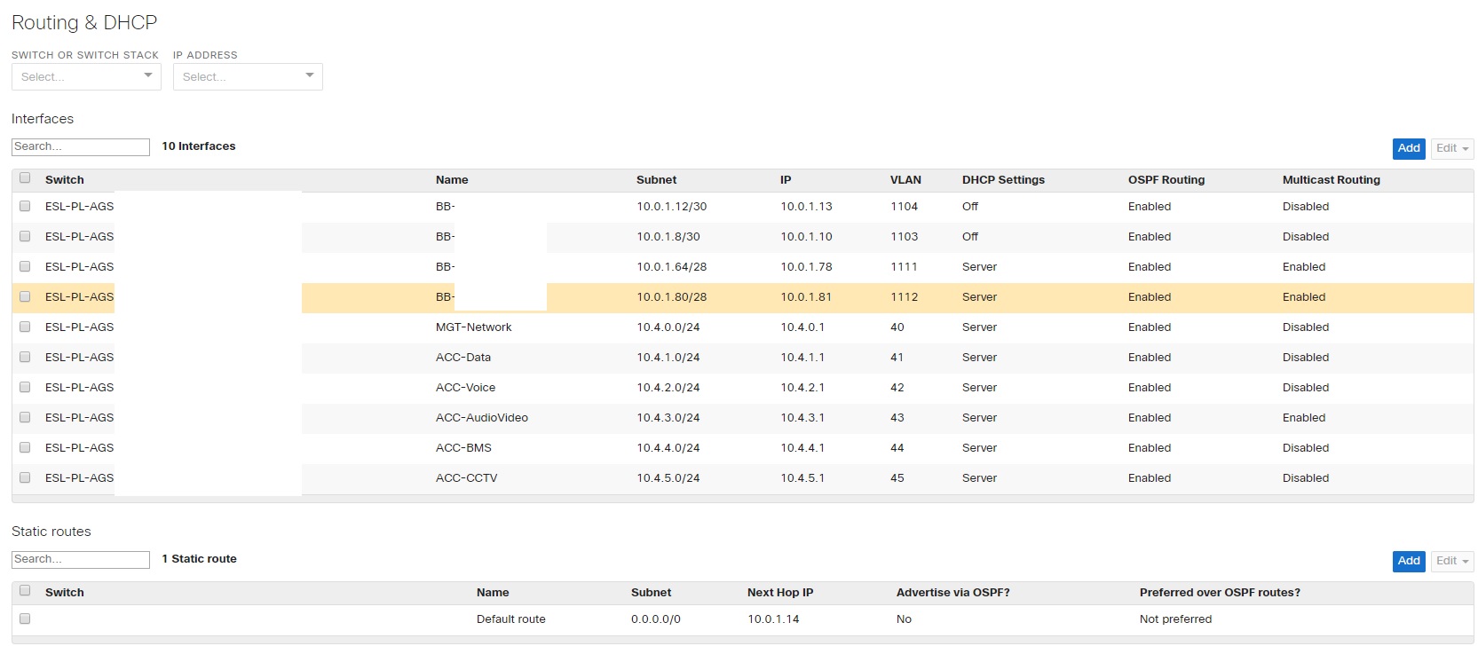Image resolution: width=1478 pixels, height=662 pixels.
Task: Sort interfaces by Subnet column header
Action: click(x=656, y=180)
